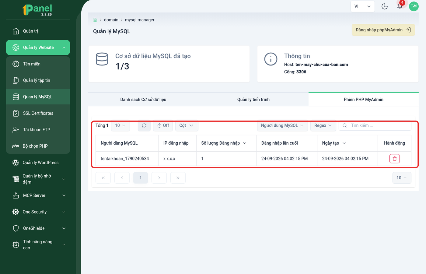The width and height of the screenshot is (426, 274).
Task: Open the rows-per-page 10 dropdown beside Tổng
Action: (120, 125)
